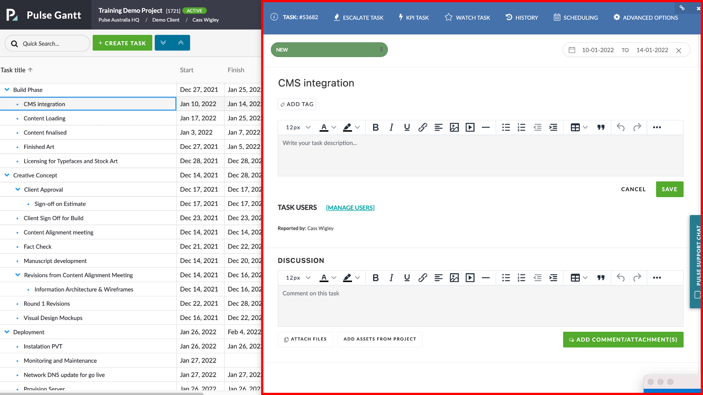Click Bold icon in task description toolbar

tap(375, 127)
